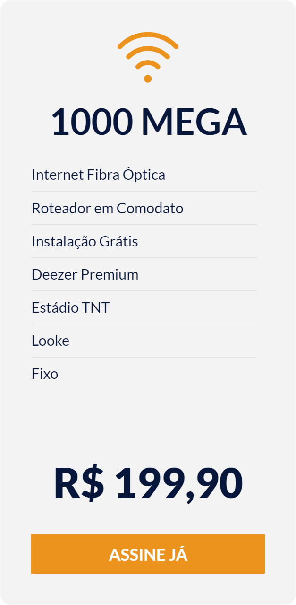Click the outermost arc of the Wi-Fi icon
This screenshot has height=605, width=296.
pos(148,40)
